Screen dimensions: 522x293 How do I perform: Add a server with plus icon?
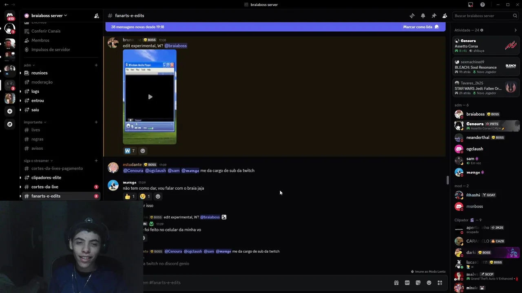click(10, 111)
